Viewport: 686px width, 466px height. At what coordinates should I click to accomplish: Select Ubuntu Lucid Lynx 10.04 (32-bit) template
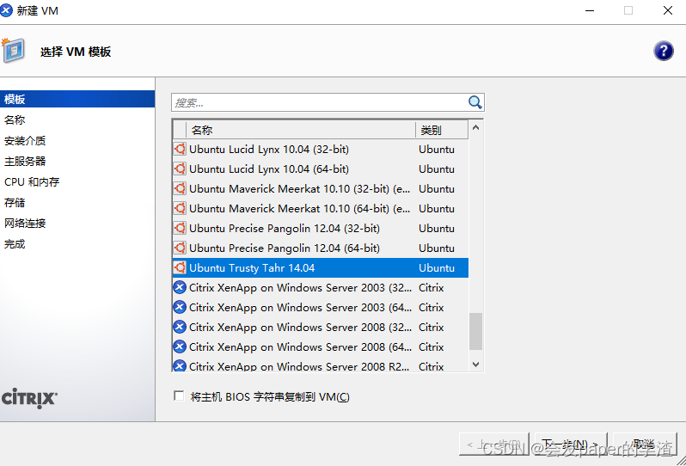point(269,150)
